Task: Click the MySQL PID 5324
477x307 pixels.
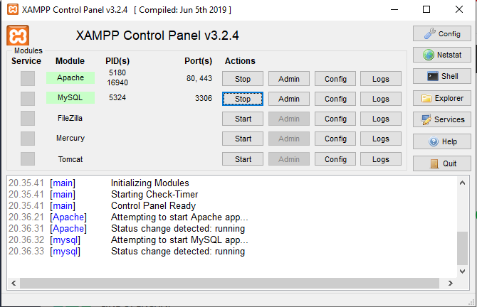Action: (117, 97)
